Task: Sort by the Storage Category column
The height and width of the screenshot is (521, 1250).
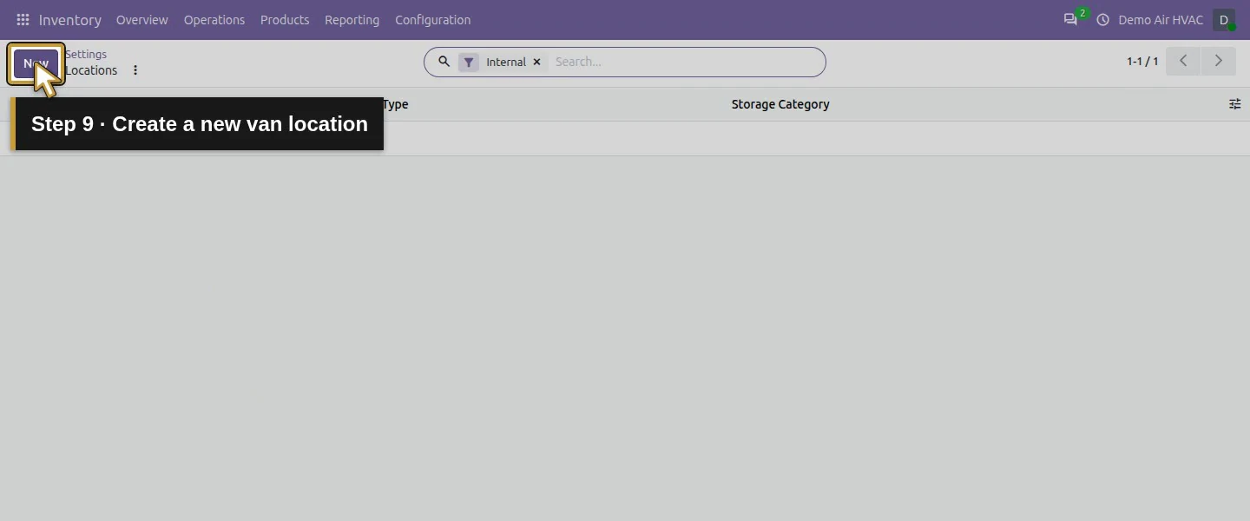Action: pos(780,104)
